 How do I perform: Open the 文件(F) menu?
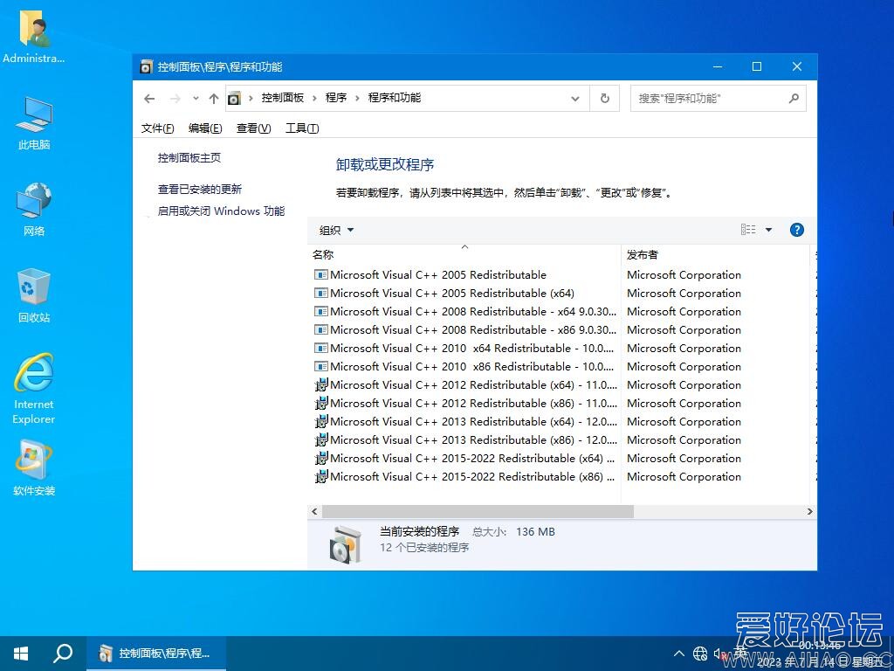(x=158, y=128)
